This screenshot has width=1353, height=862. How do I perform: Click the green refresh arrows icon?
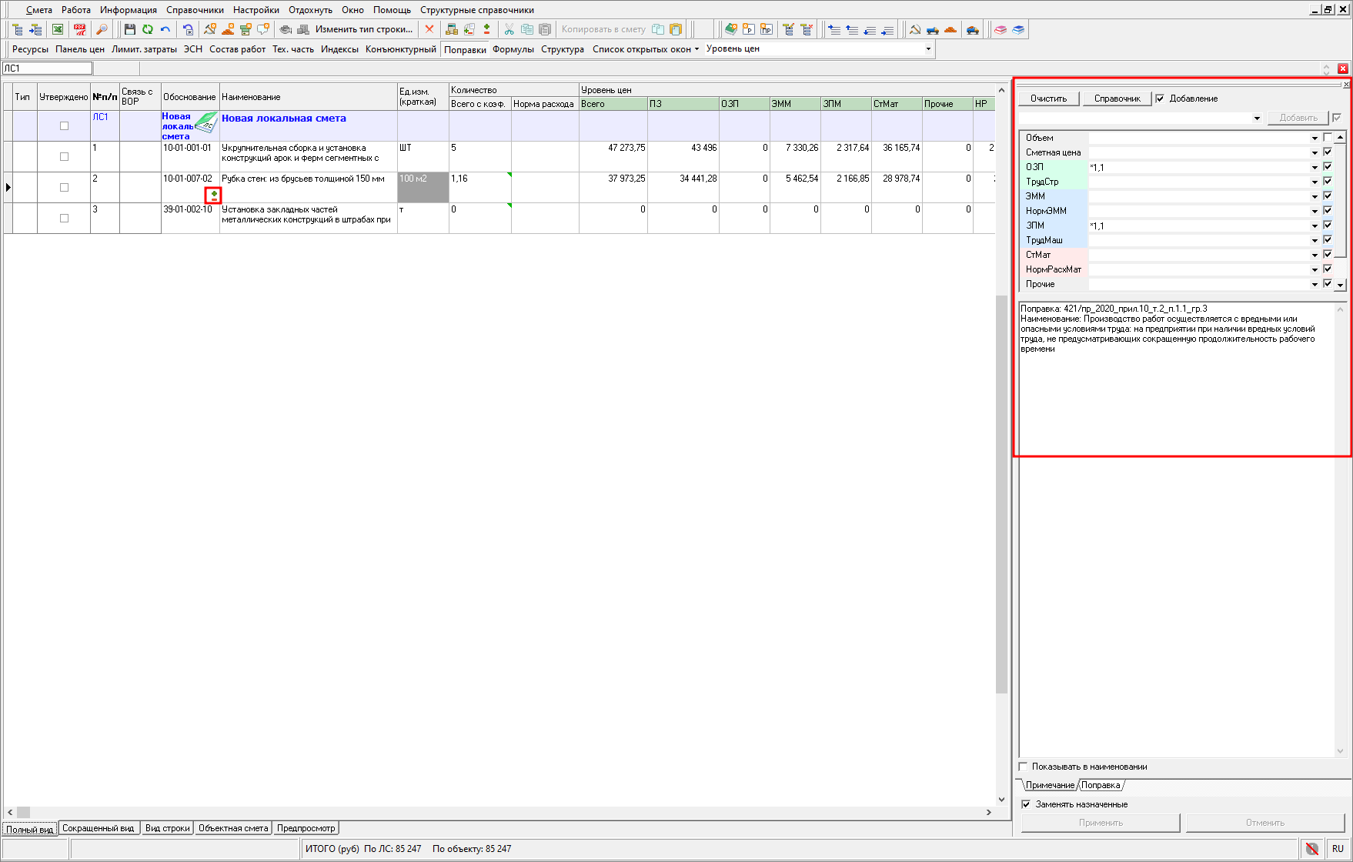coord(147,29)
